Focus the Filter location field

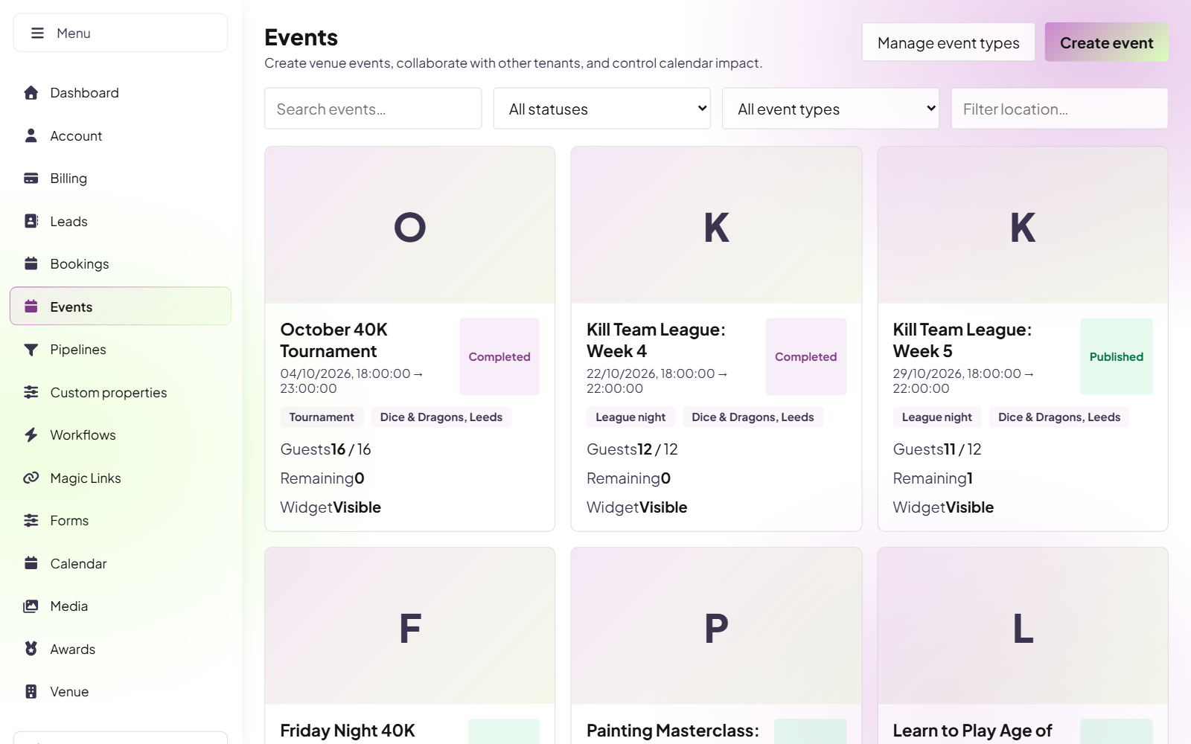point(1059,109)
